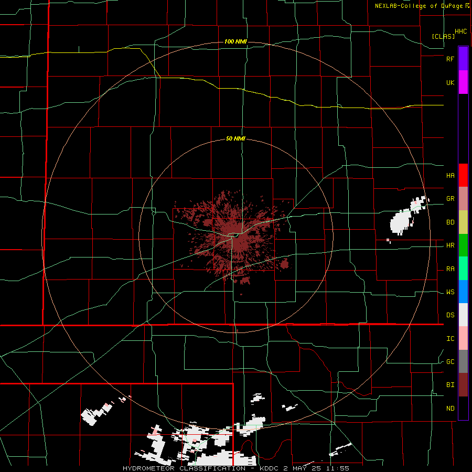Click the ND legend label
Image resolution: width=472 pixels, height=472 pixels.
[450, 409]
